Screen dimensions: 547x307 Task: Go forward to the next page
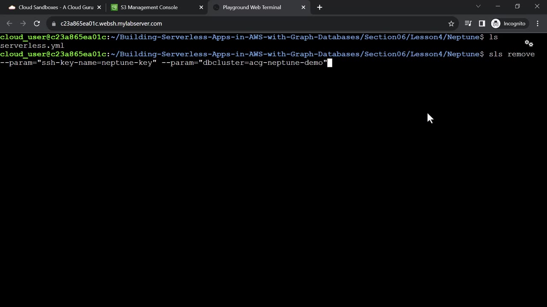tap(23, 23)
